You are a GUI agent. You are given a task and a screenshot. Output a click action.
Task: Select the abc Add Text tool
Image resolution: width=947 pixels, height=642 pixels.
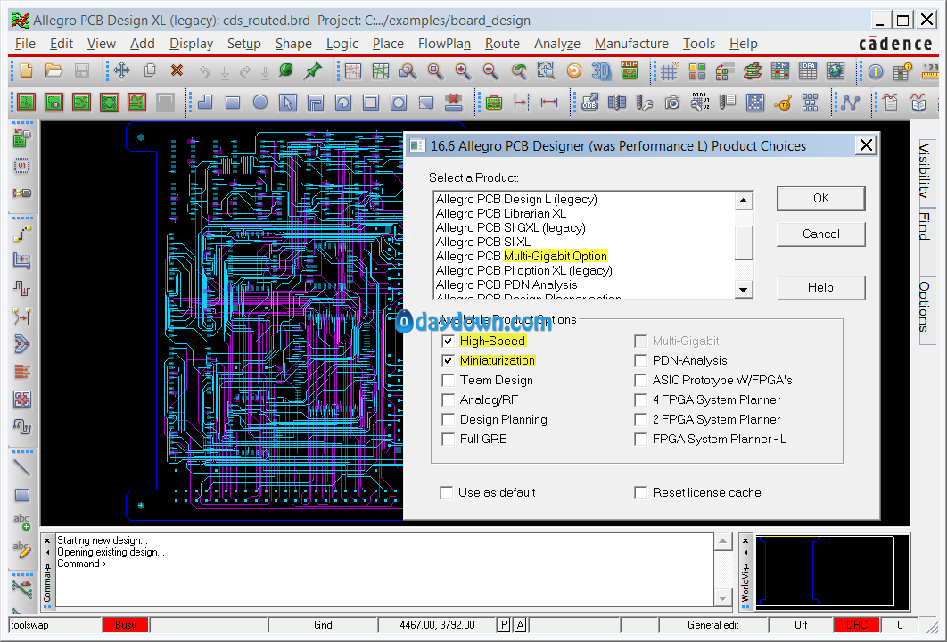21,522
